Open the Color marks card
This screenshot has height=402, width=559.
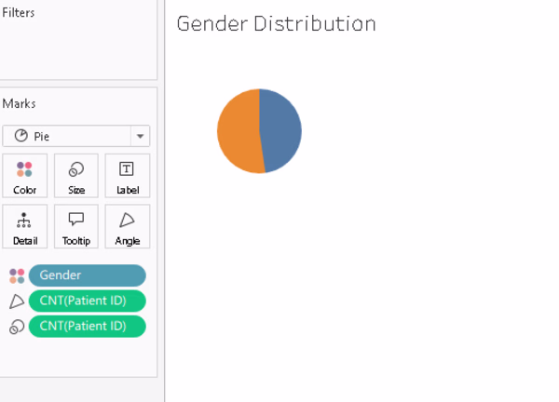[x=24, y=176]
